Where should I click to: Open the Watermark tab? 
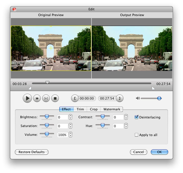pos(112,109)
